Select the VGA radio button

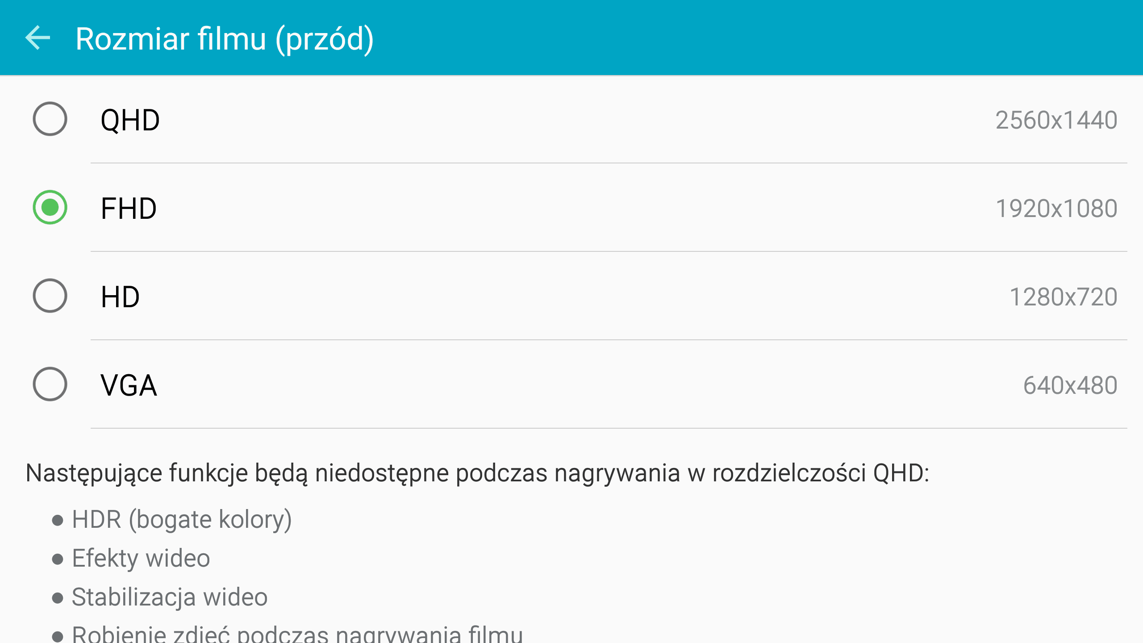point(50,384)
